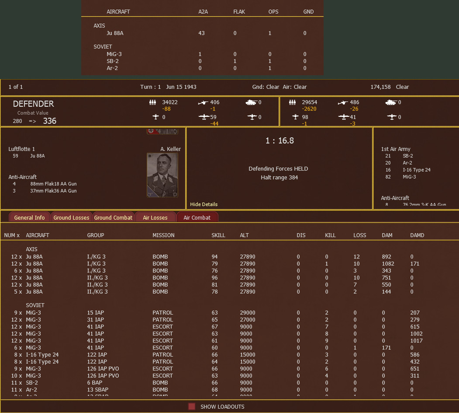Click the A2A column header in losses summary
Screen dimensions: 459x413
pyautogui.click(x=203, y=12)
